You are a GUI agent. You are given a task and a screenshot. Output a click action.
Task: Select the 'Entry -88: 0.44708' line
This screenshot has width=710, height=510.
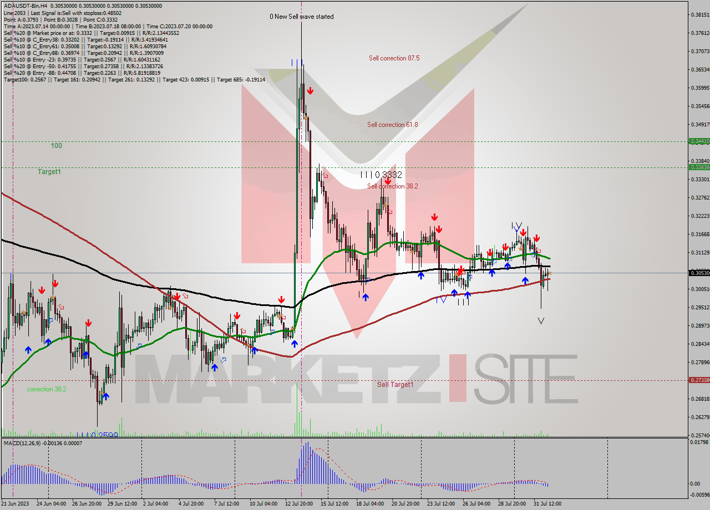(82, 73)
